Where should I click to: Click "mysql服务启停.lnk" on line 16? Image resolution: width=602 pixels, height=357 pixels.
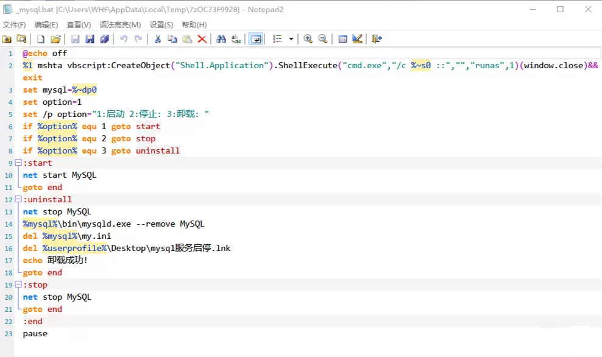tap(191, 248)
